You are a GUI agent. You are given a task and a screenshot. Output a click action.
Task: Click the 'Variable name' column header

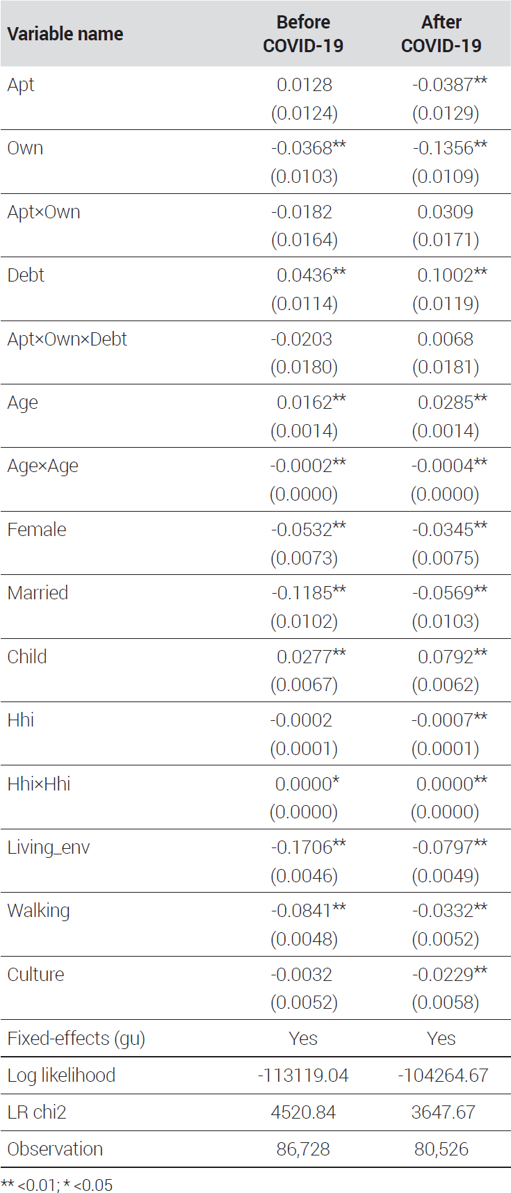pos(65,33)
